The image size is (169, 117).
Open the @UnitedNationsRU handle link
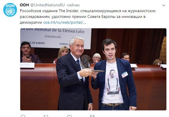[48, 5]
